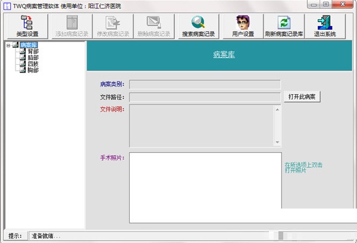The image size is (357, 243).
Task: Close the TWQ病案管理软体 window
Action: pyautogui.click(x=343, y=5)
